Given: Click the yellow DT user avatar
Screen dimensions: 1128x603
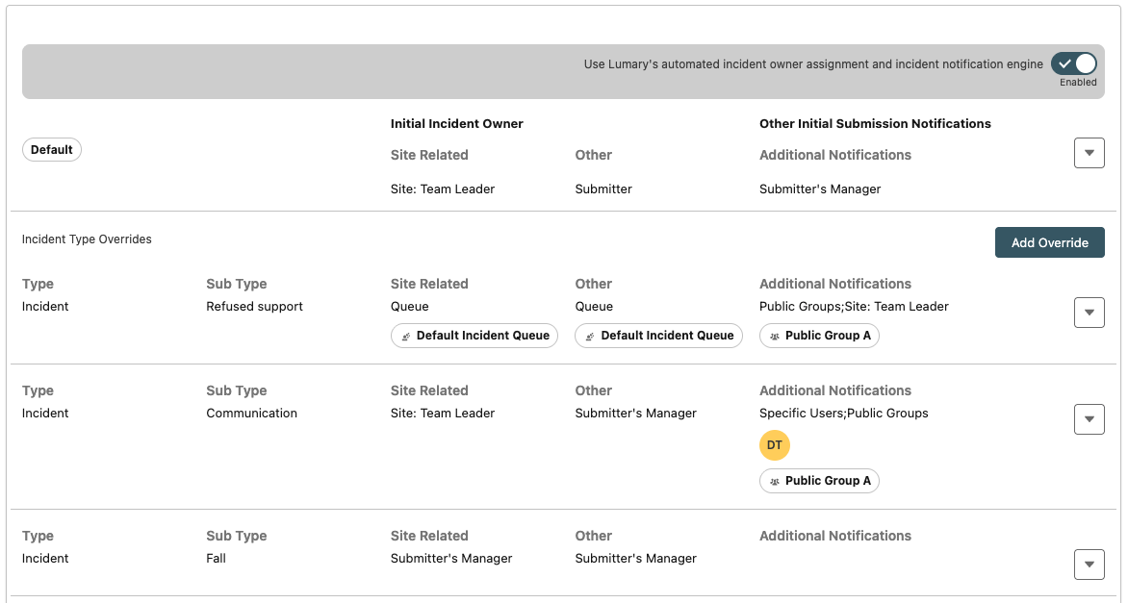Looking at the screenshot, I should coord(775,445).
